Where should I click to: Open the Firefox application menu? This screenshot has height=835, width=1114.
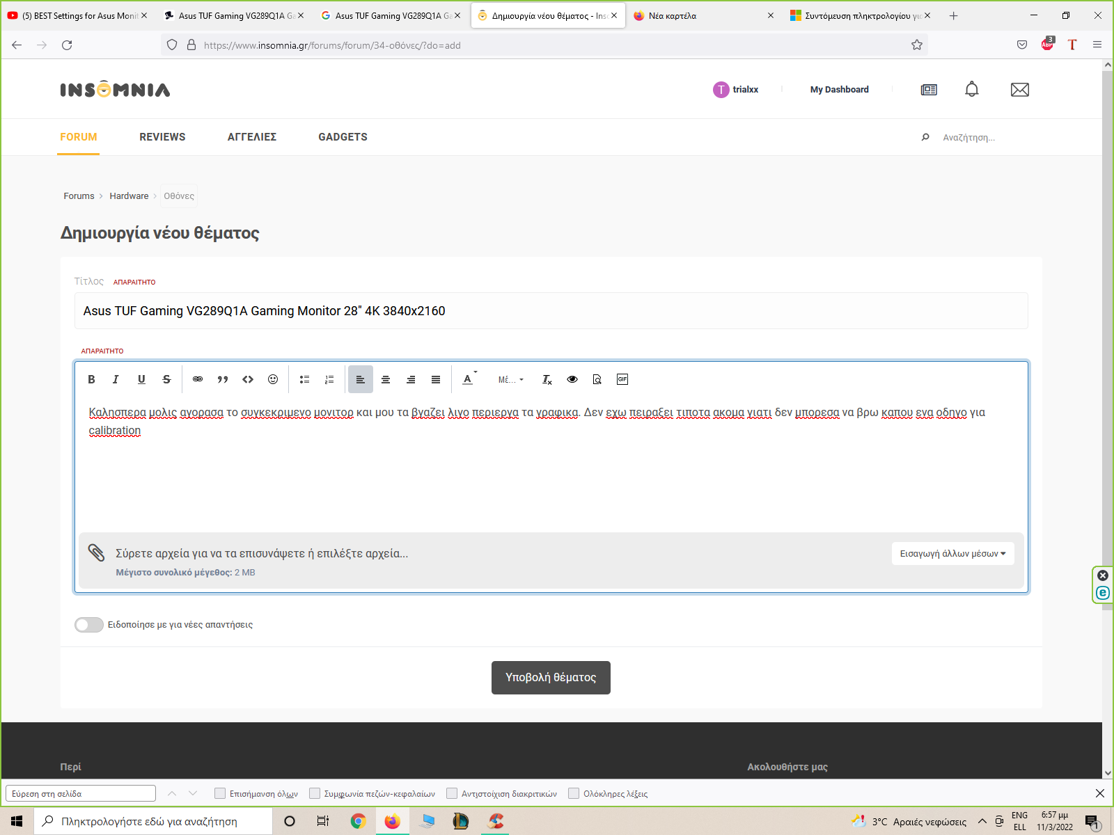tap(1097, 45)
